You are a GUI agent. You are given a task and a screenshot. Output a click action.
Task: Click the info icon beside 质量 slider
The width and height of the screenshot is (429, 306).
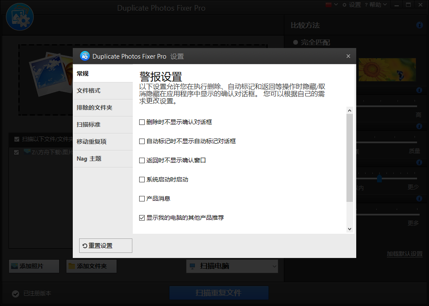click(419, 162)
